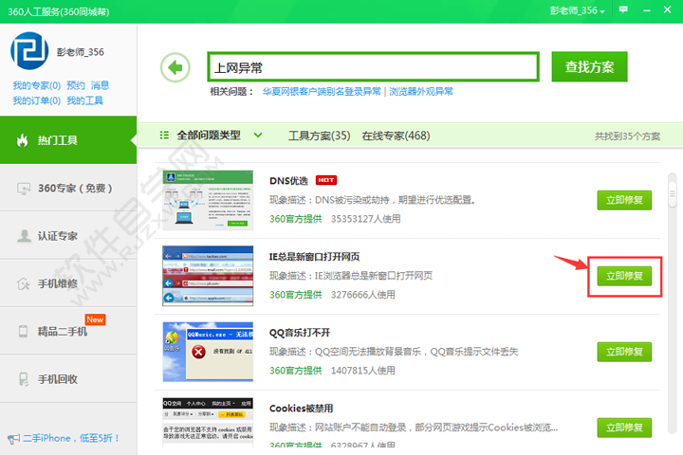Click the New badge on 精品二手机

click(95, 319)
